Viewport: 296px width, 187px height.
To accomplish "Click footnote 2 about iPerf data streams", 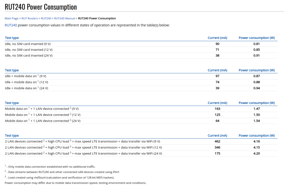I will pos(62,172).
